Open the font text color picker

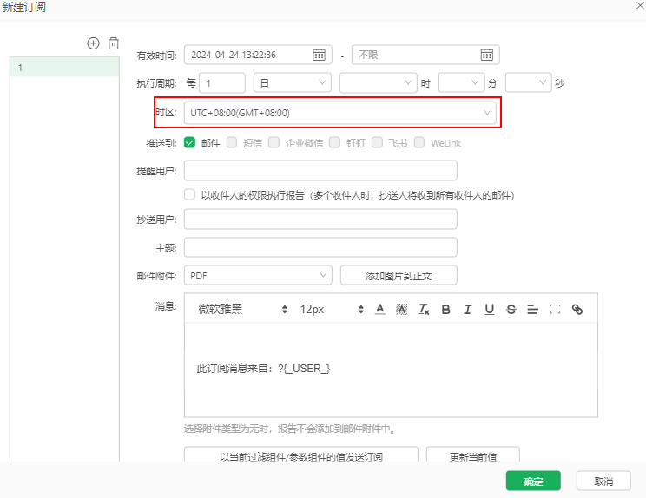tap(379, 310)
